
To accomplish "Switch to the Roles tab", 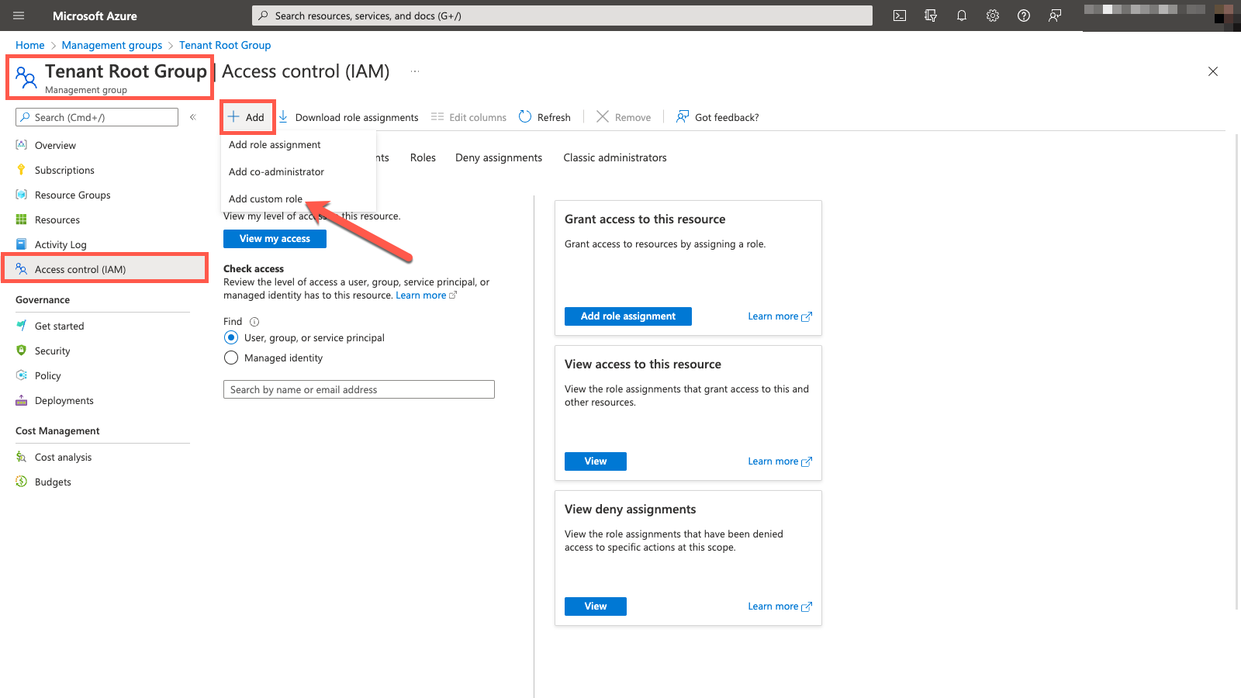I will (x=423, y=157).
